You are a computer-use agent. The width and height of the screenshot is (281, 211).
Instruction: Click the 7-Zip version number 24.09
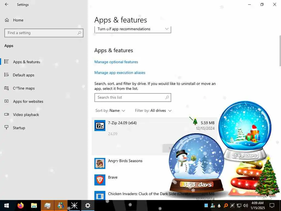(x=113, y=134)
